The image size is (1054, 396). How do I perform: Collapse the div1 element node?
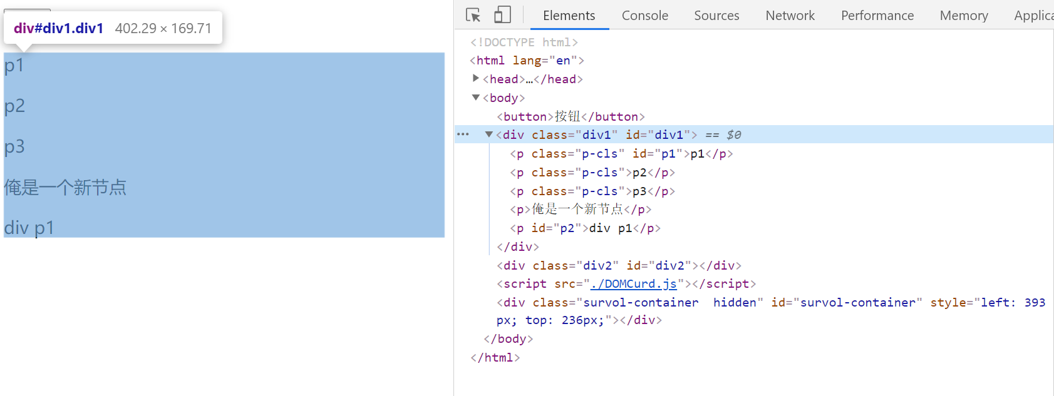point(489,135)
